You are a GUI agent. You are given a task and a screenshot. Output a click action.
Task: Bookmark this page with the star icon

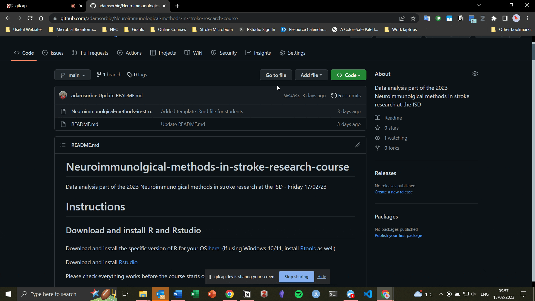click(x=413, y=18)
